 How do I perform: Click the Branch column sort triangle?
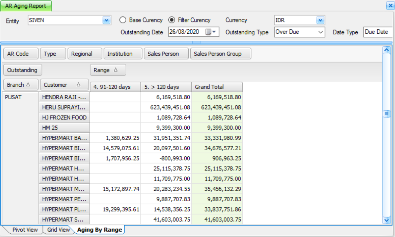pyautogui.click(x=28, y=85)
